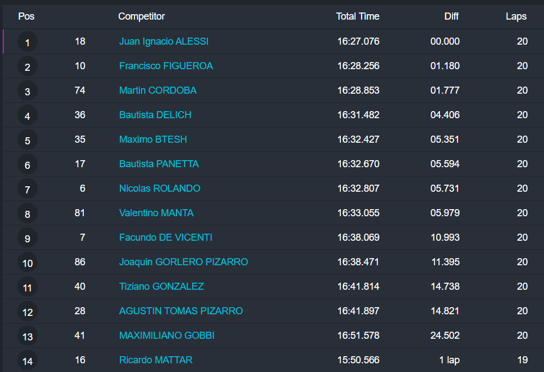
Task: Open Martin CORDOBA competitor details
Action: [157, 90]
